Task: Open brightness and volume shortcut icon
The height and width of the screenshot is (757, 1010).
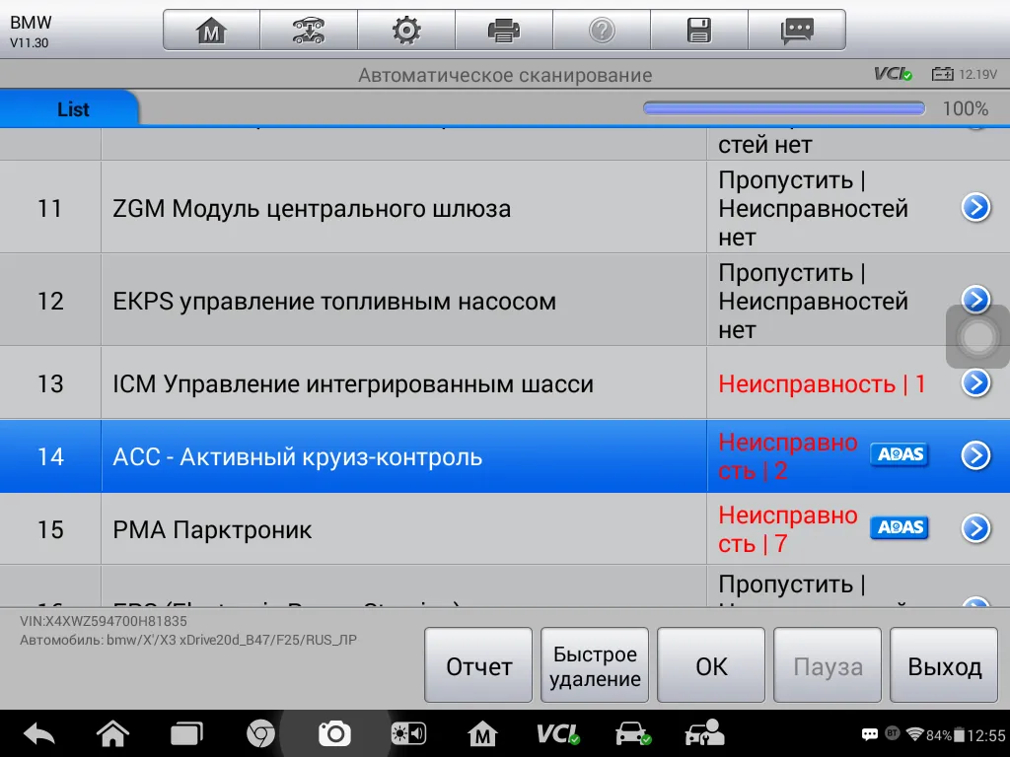Action: [x=408, y=733]
